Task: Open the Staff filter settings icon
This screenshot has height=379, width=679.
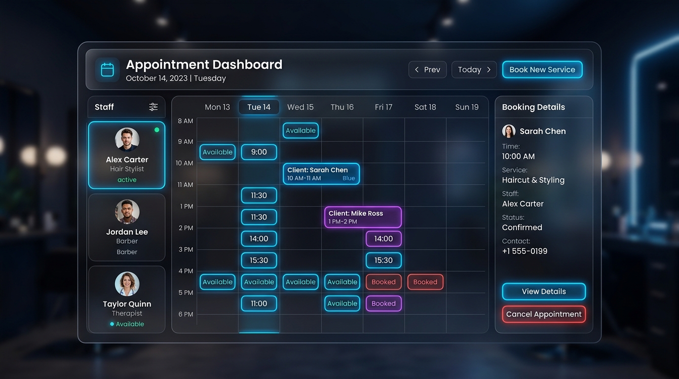Action: click(153, 107)
